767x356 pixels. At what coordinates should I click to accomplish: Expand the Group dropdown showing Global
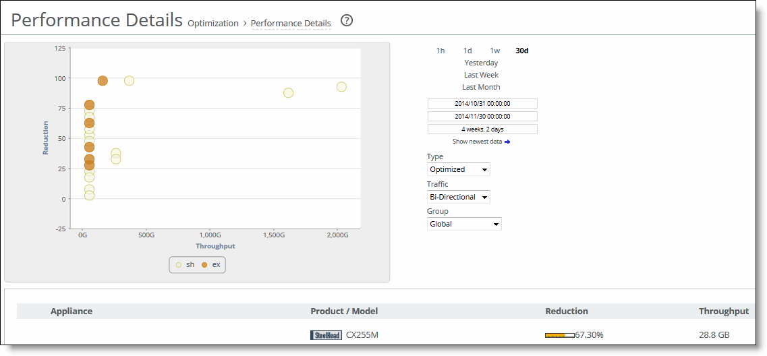coord(464,224)
